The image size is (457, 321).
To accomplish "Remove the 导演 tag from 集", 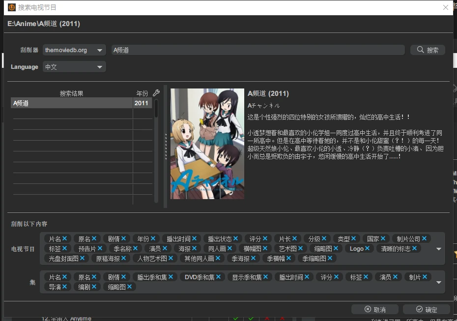I will click(x=65, y=287).
